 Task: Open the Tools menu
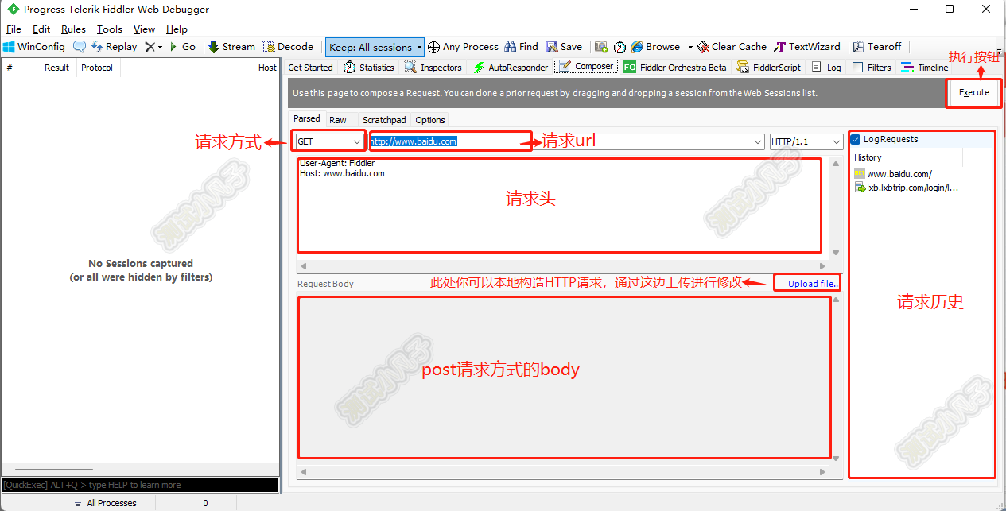click(110, 29)
